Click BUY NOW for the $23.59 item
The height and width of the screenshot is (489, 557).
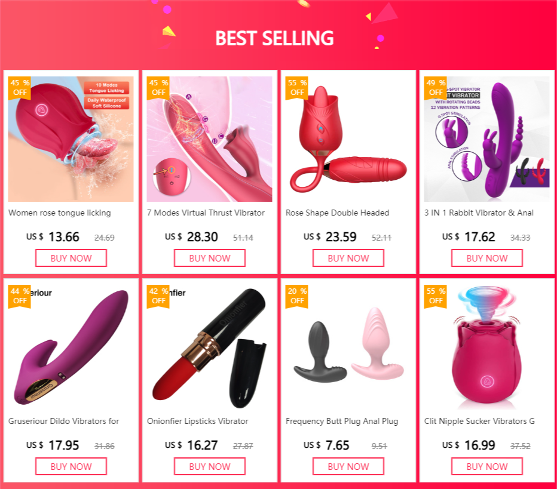tap(348, 258)
